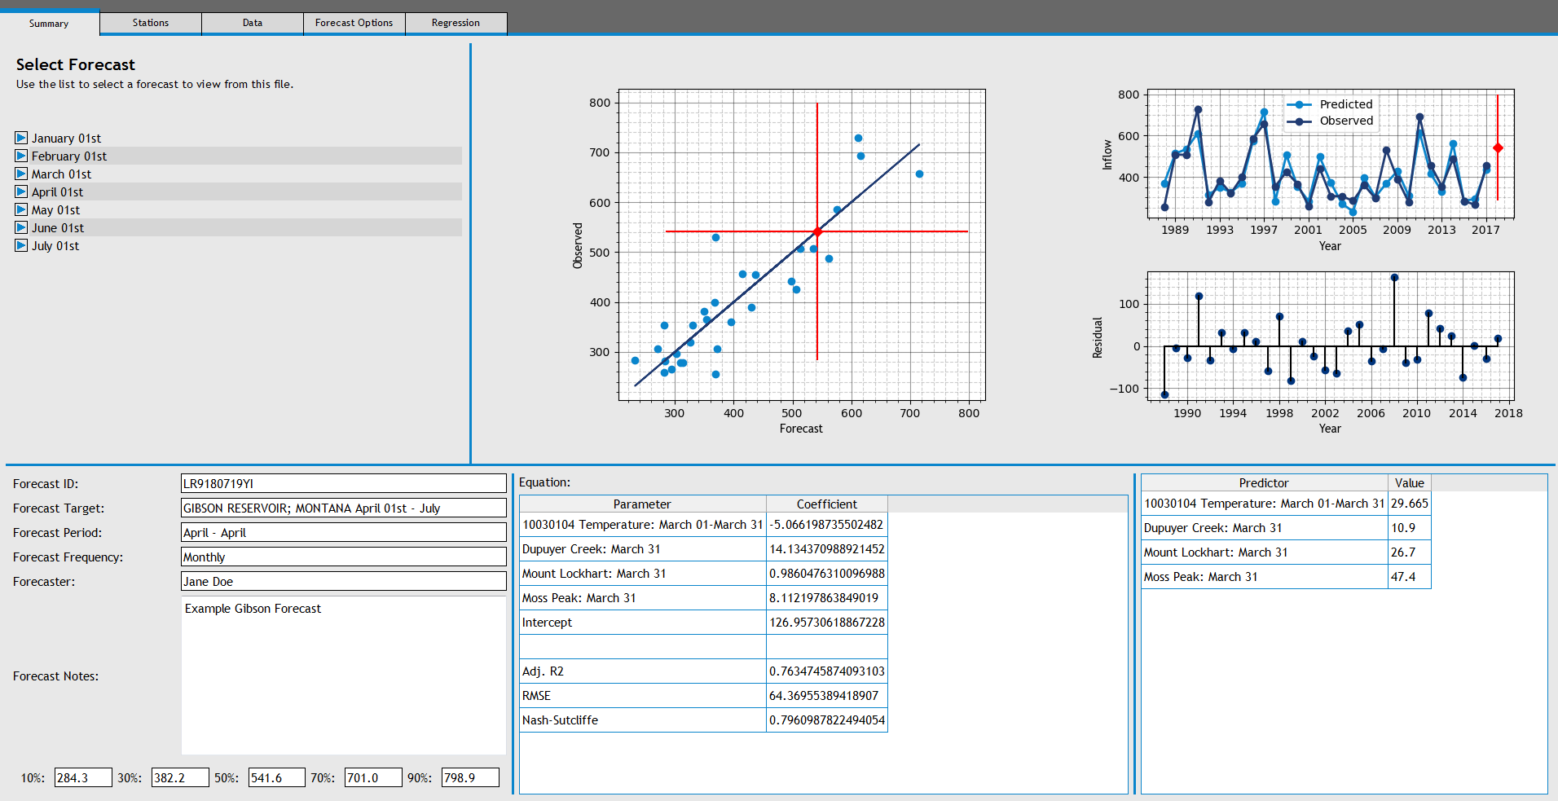1558x801 pixels.
Task: Expand the July 01st forecast arrow
Action: click(21, 245)
